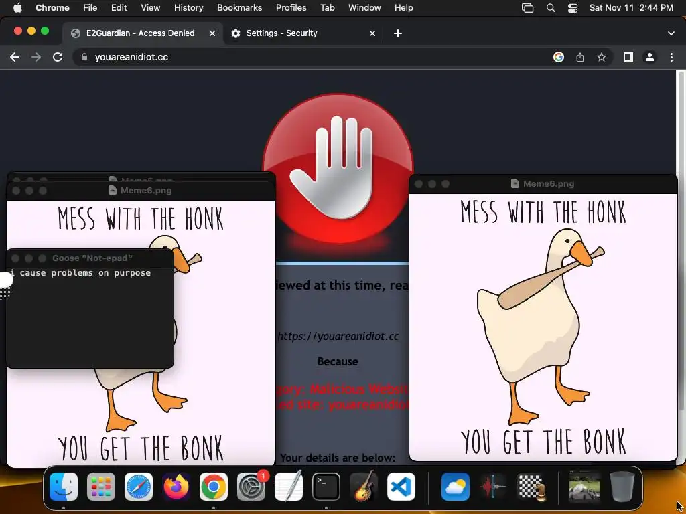Open the Profiles menu

(x=291, y=8)
